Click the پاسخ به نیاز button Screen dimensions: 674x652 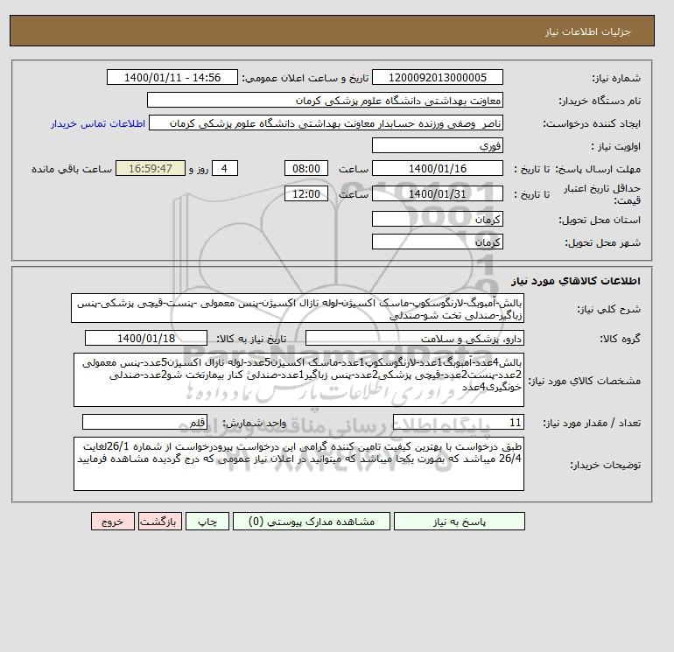(459, 522)
